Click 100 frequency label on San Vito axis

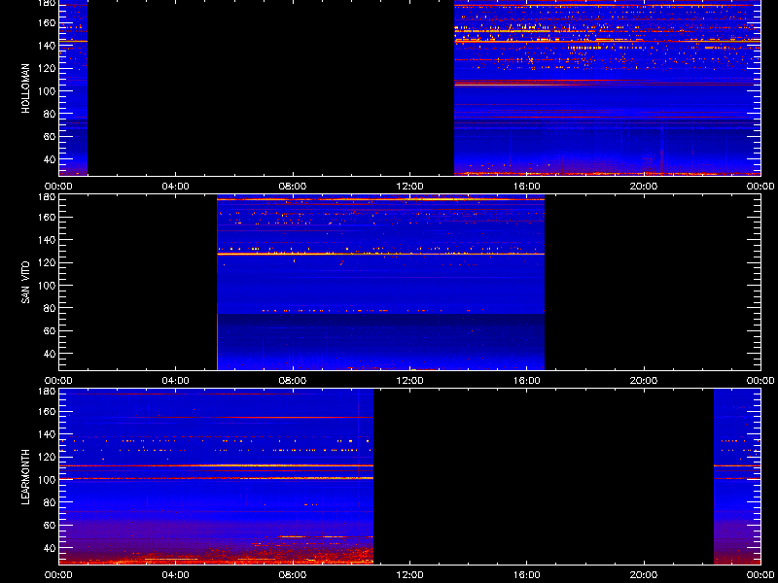[47, 286]
